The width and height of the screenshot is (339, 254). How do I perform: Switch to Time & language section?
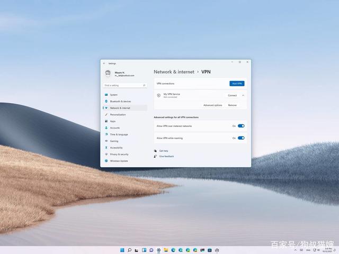click(119, 134)
